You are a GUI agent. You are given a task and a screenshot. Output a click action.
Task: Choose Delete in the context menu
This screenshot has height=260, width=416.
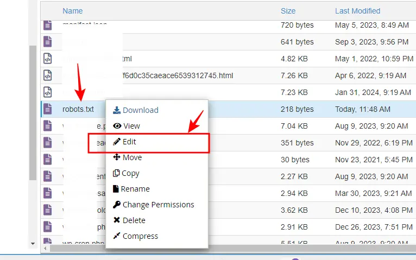(x=129, y=220)
